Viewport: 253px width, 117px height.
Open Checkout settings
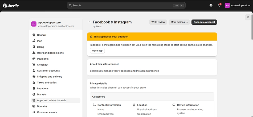click(x=56, y=65)
